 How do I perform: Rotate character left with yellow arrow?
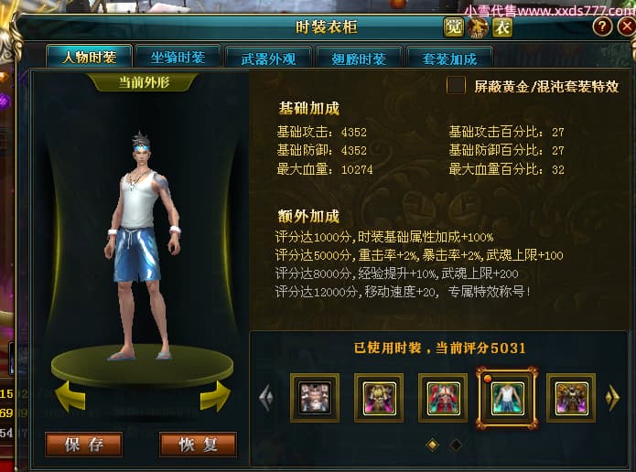[x=70, y=396]
